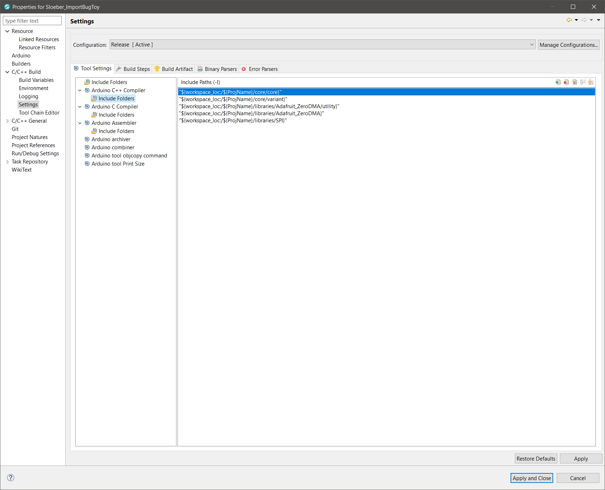Select Tool Chain Editor in sidebar

click(x=39, y=112)
